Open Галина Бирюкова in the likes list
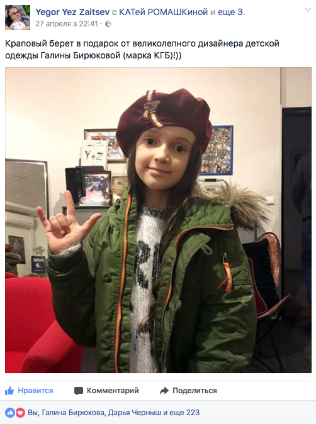This screenshot has width=316, height=424. point(73,412)
